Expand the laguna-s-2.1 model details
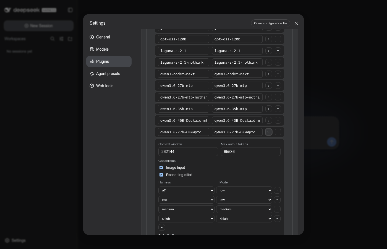This screenshot has height=249, width=387. click(268, 51)
